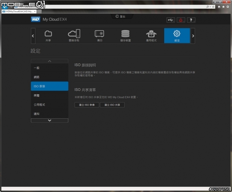
Task: Slide navigation bar left with arrow
Action: click(33, 36)
